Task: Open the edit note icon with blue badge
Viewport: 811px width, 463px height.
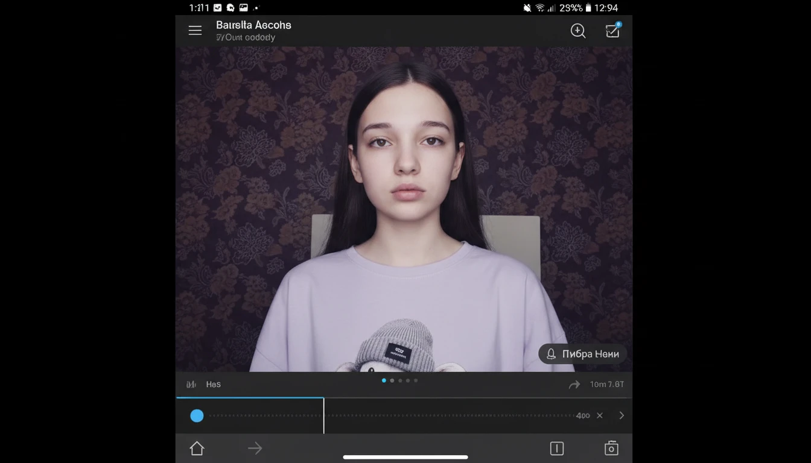Action: pos(613,30)
